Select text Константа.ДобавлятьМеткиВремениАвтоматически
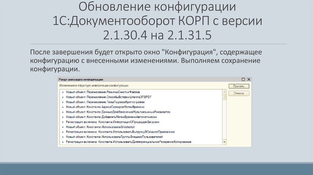The height and width of the screenshot is (175, 313). tap(122, 117)
